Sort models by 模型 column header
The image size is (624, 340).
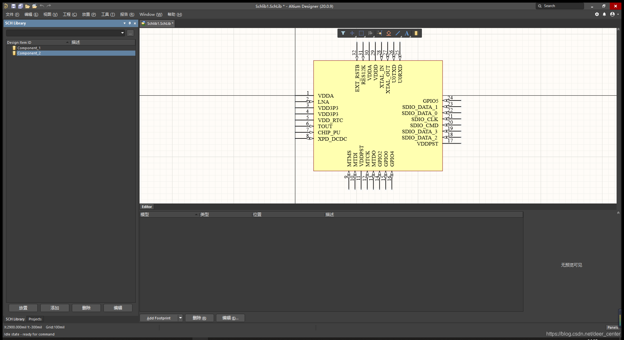click(169, 214)
